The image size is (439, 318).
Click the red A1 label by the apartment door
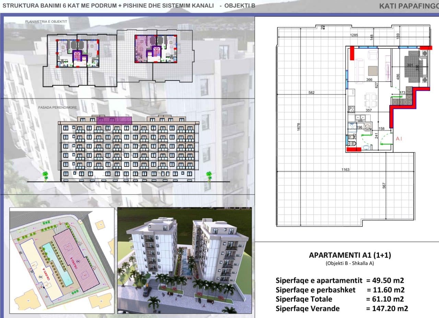[x=399, y=139]
